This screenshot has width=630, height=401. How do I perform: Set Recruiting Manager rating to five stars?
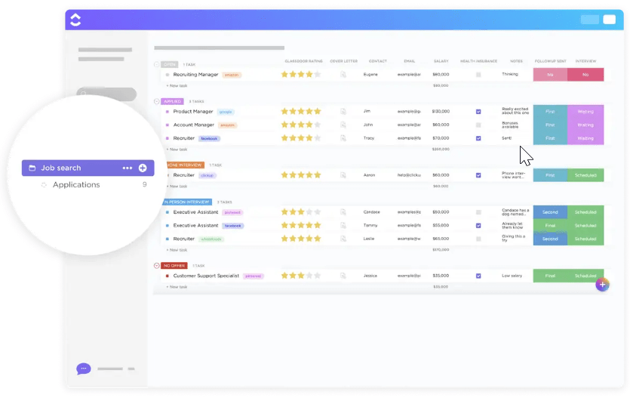coord(318,75)
